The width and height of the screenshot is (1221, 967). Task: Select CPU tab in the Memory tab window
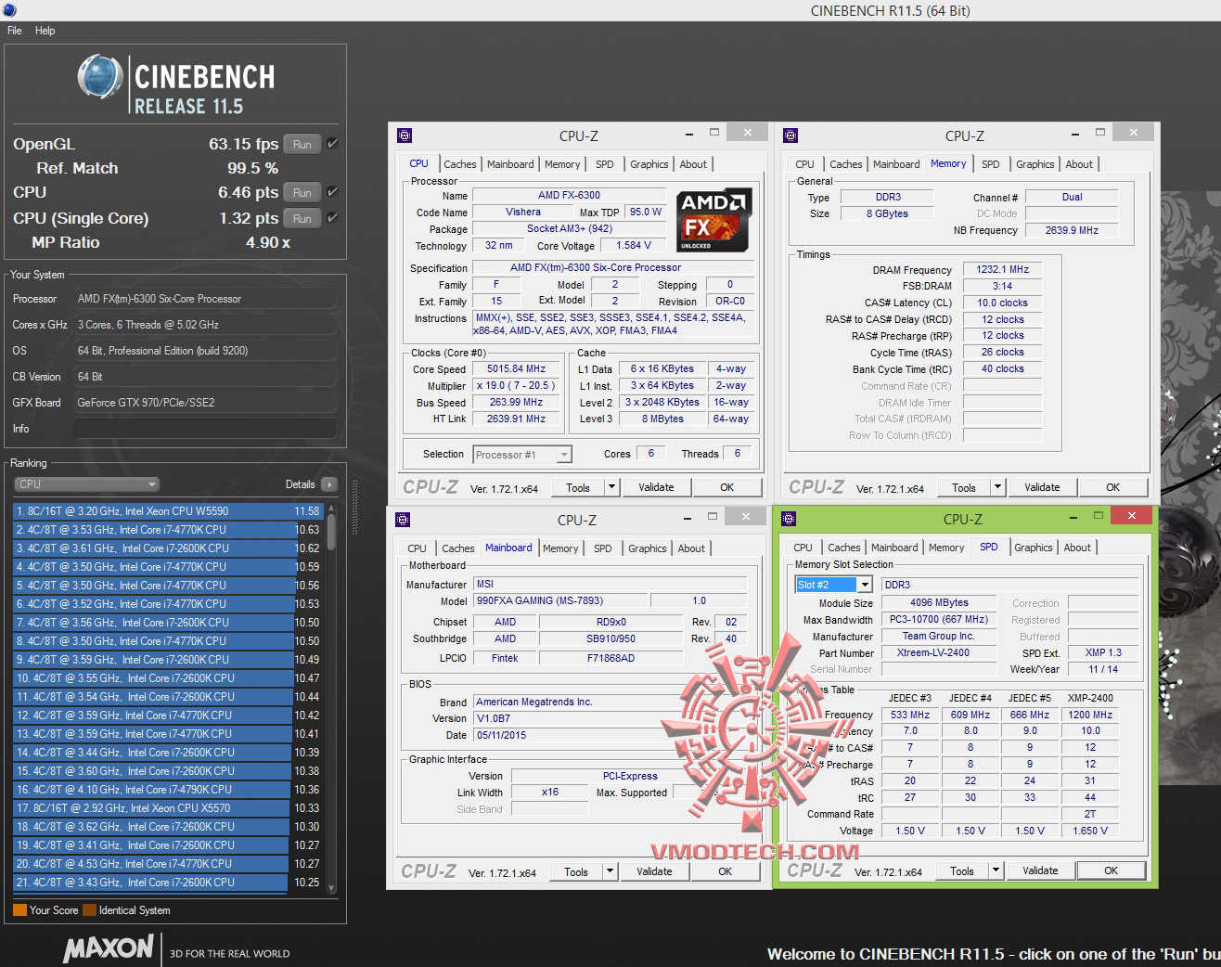804,164
